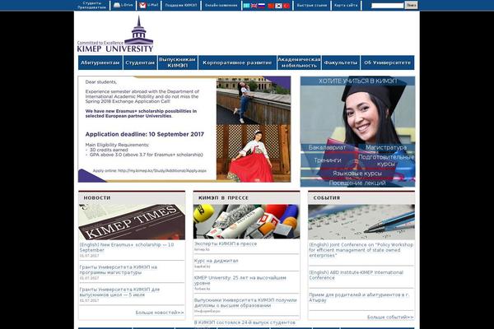Open the New Erasmus+ scholarship news item
The image size is (494, 329).
[x=127, y=248]
